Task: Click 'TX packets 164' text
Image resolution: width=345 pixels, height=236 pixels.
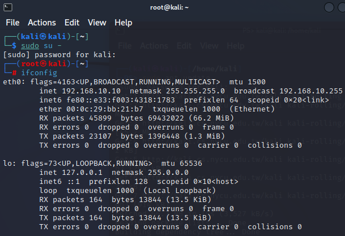Action: [x=71, y=218]
